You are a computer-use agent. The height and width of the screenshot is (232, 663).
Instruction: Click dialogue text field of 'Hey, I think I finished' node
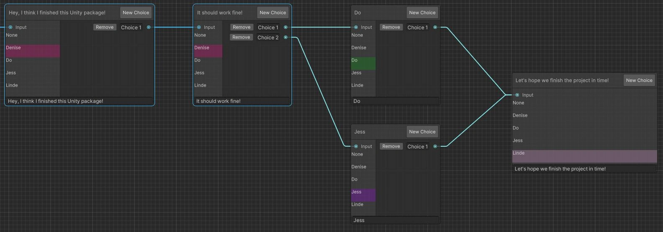click(x=79, y=101)
